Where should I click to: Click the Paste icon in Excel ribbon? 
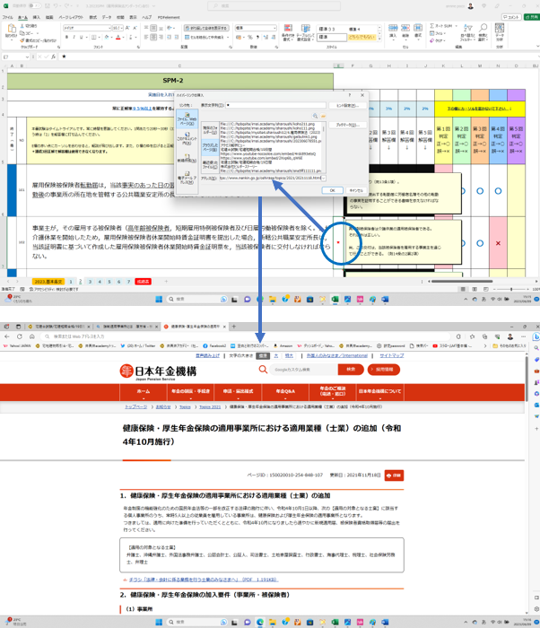click(12, 30)
